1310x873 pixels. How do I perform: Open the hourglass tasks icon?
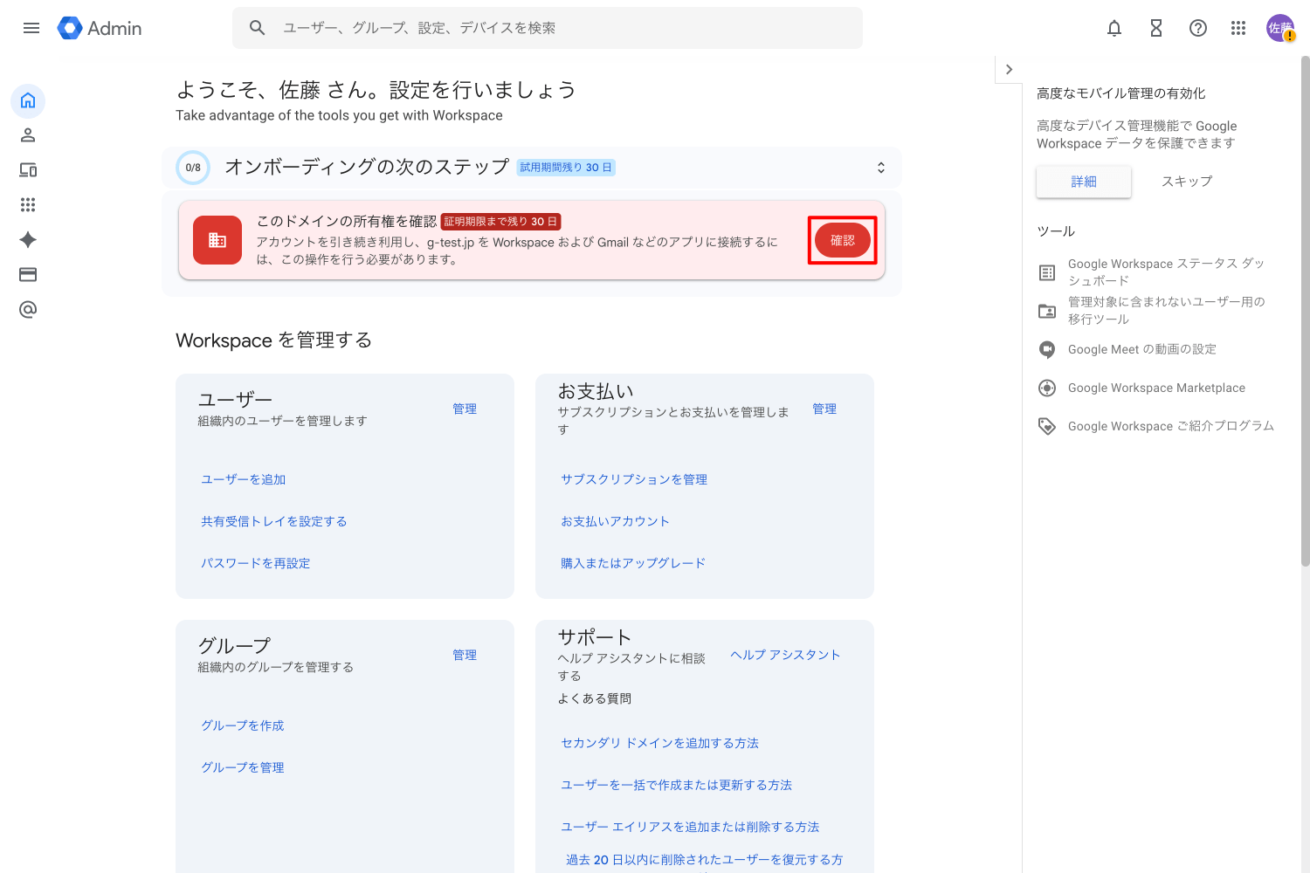pyautogui.click(x=1156, y=28)
